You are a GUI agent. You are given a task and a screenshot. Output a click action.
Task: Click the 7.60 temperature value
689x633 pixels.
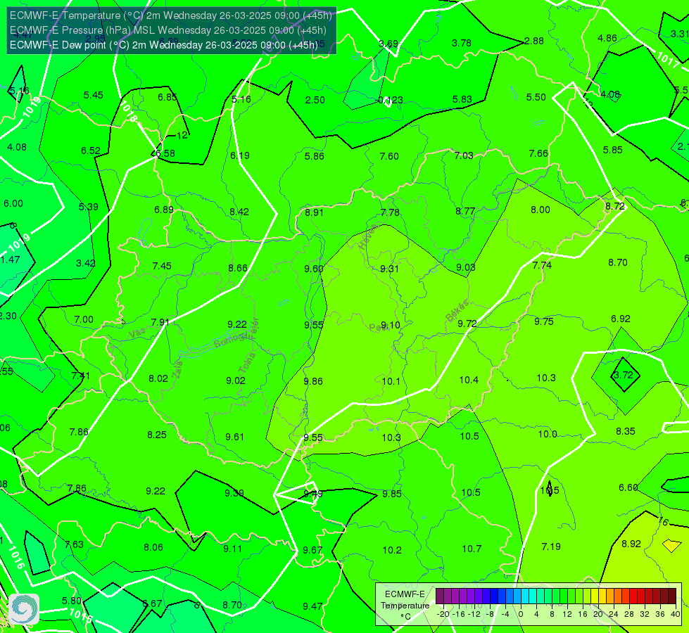[389, 156]
